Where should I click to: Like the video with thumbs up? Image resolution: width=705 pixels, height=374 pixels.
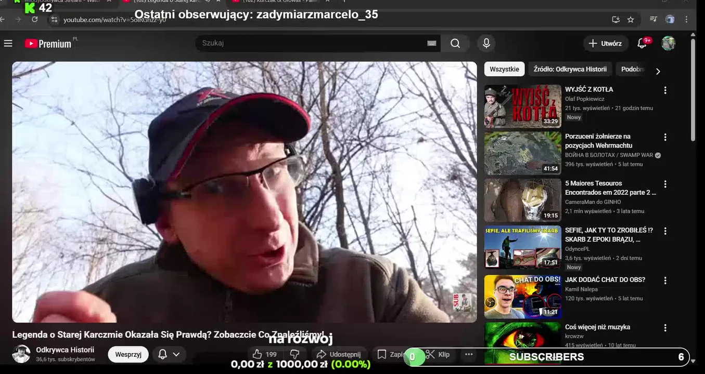click(x=264, y=354)
